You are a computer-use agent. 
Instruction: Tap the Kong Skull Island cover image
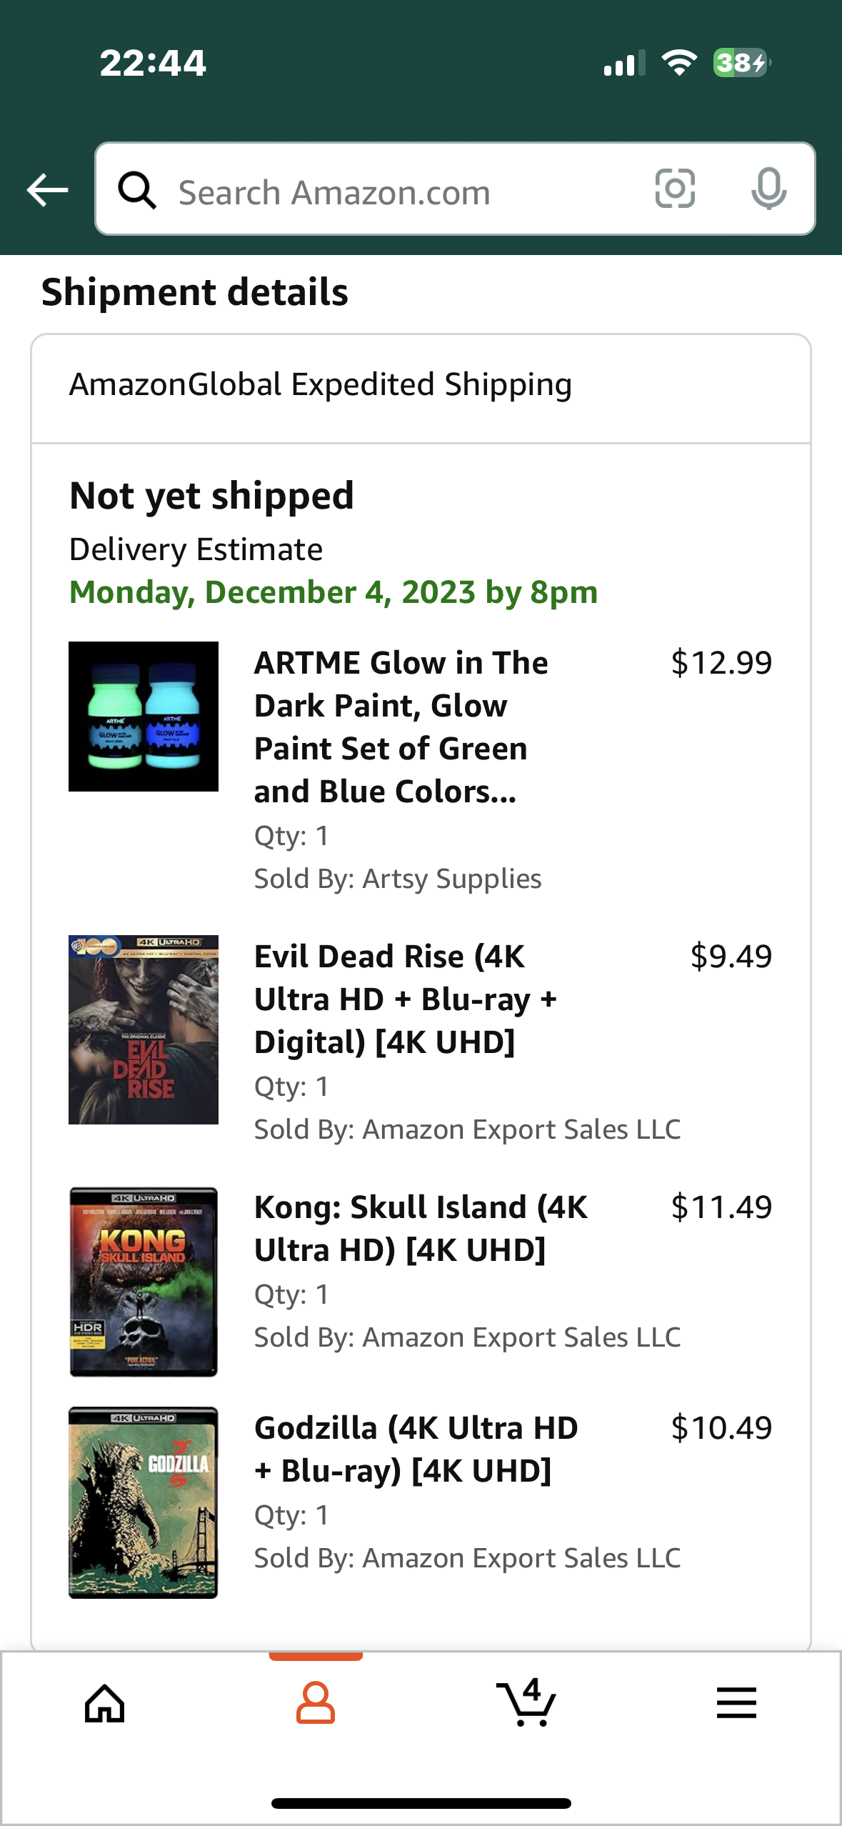click(x=144, y=1282)
